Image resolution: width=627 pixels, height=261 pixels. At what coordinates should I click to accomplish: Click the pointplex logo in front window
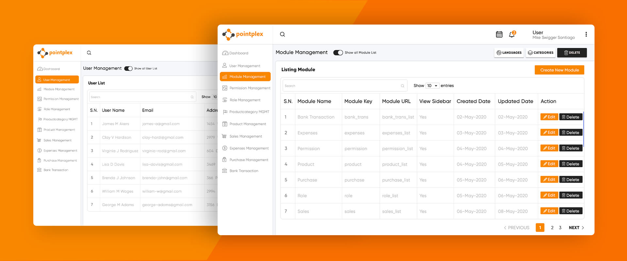point(243,34)
